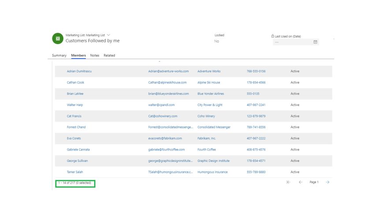Viewport: 383px width, 213px height.
Task: Click email walter@cpandl.com
Action: click(161, 105)
